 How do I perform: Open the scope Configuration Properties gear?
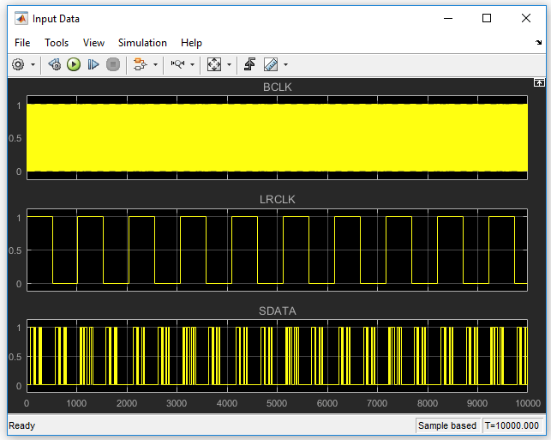(18, 64)
